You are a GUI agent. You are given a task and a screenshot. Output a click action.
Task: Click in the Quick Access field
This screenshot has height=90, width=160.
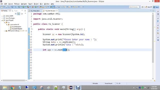[134, 7]
